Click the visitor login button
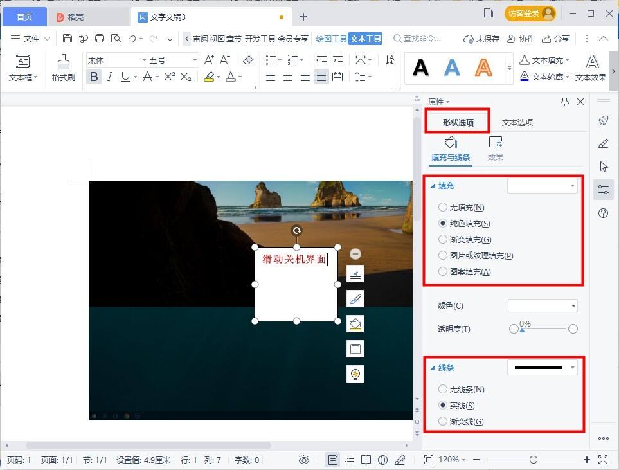 click(x=530, y=14)
